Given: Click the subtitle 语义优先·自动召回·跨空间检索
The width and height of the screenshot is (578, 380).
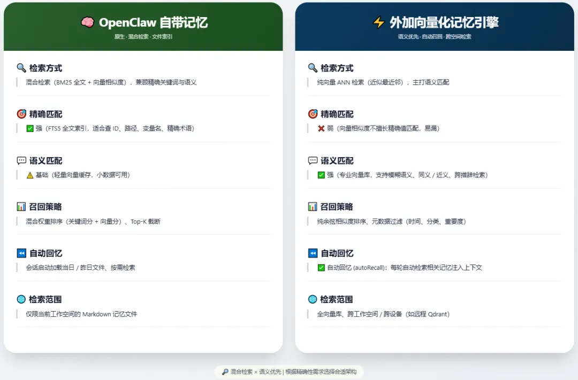Looking at the screenshot, I should tap(435, 36).
